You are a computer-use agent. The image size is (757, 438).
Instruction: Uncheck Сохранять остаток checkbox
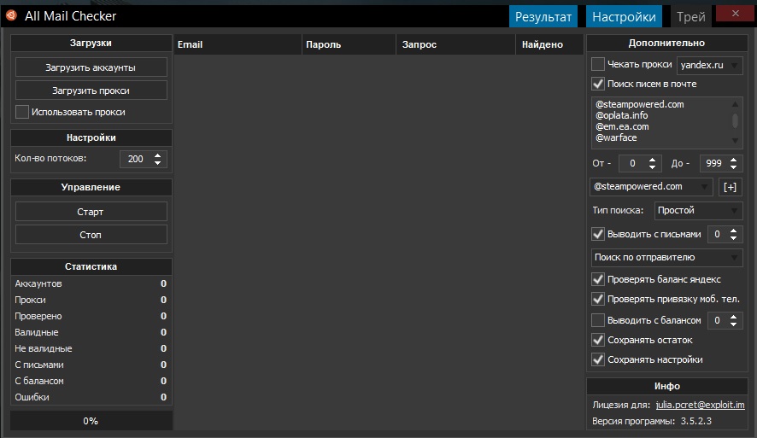click(x=598, y=340)
